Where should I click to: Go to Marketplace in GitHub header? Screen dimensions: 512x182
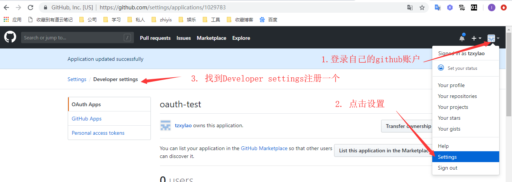point(211,38)
